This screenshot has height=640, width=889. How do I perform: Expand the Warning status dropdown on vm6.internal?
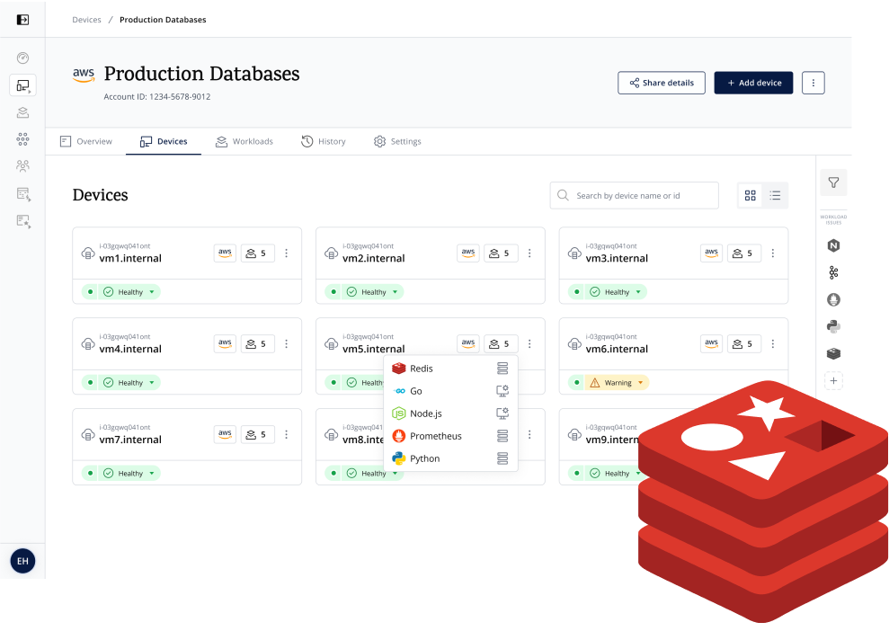617,383
